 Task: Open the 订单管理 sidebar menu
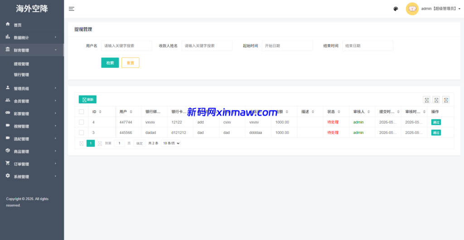point(32,164)
